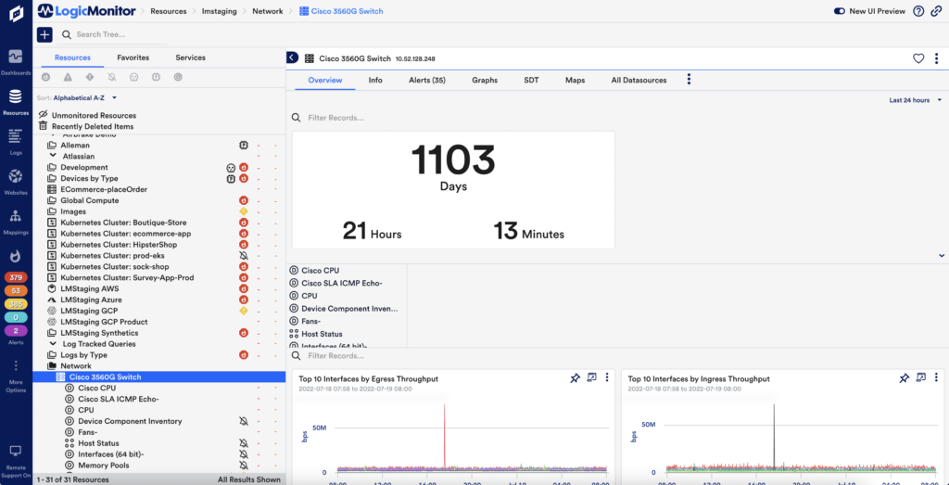Click Network in the breadcrumb

click(x=268, y=11)
